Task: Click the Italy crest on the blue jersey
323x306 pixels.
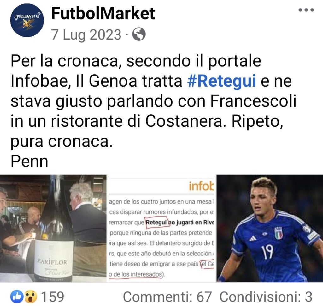Action: tap(279, 233)
